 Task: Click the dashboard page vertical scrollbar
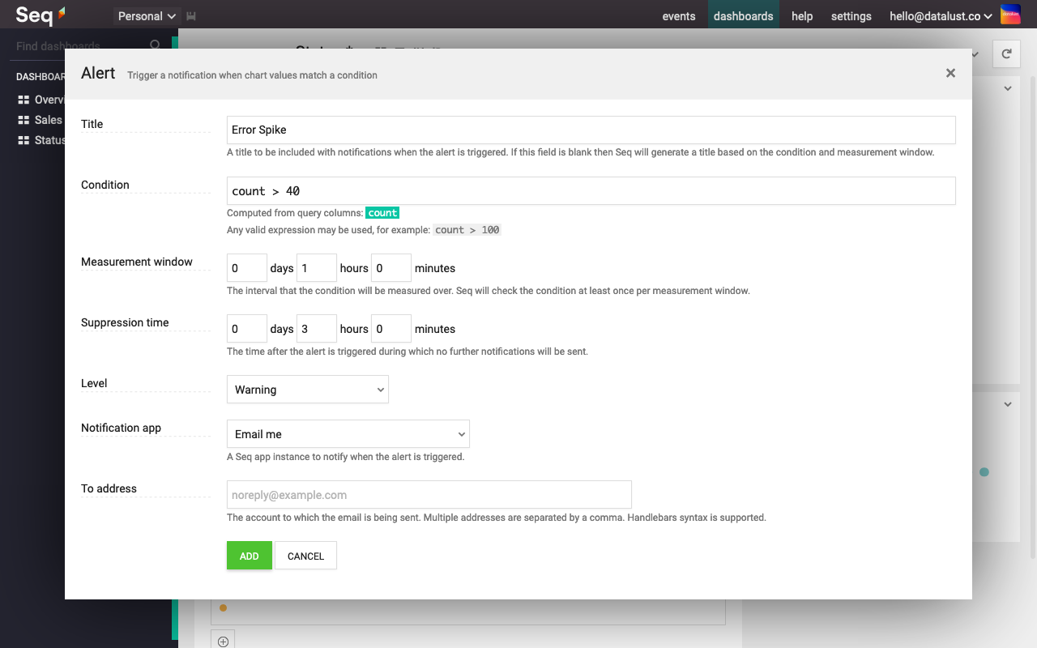[1032, 316]
